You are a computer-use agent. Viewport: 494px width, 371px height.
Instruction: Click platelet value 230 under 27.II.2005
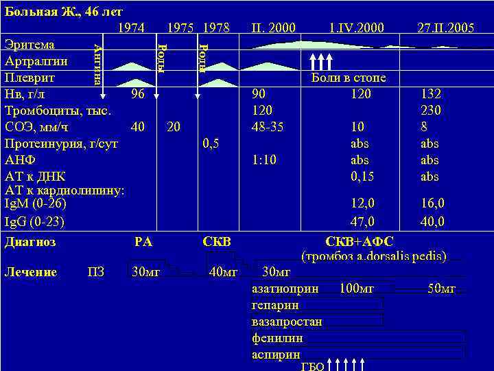click(431, 110)
